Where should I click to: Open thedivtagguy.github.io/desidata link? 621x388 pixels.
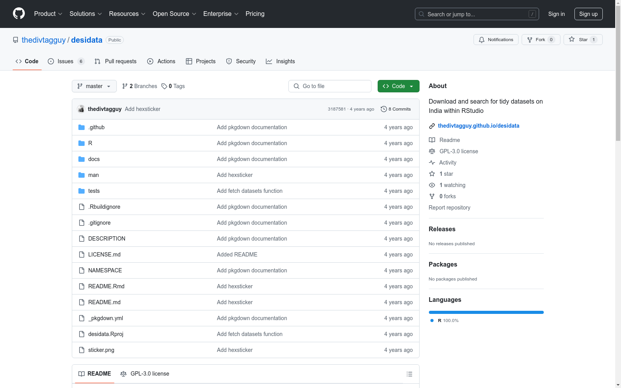479,126
